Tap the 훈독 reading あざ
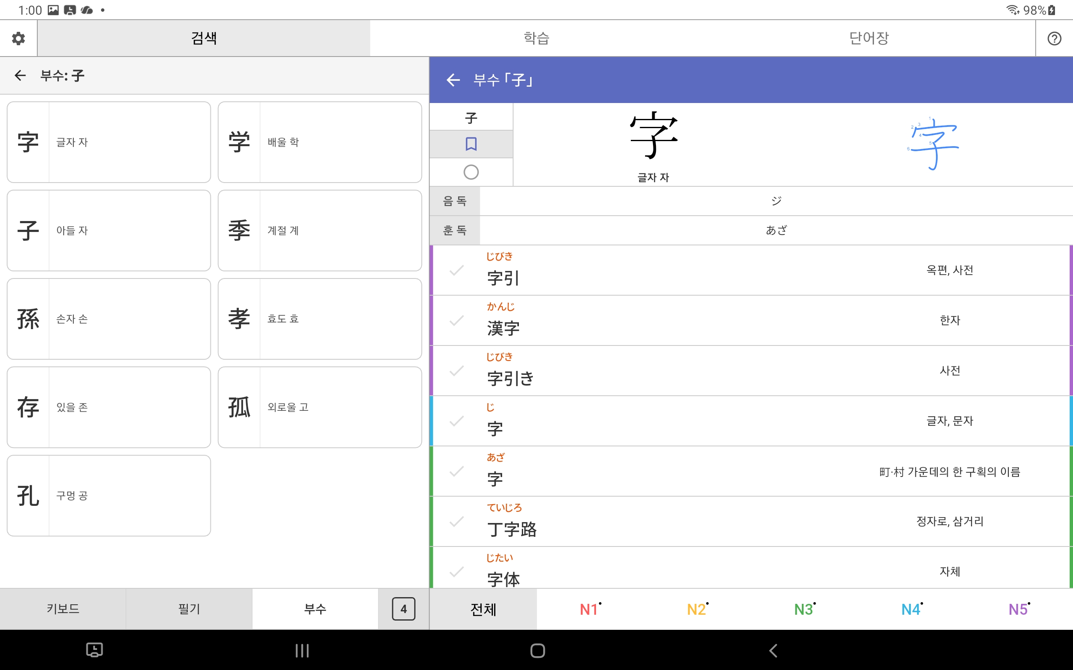The height and width of the screenshot is (670, 1073). 776,230
